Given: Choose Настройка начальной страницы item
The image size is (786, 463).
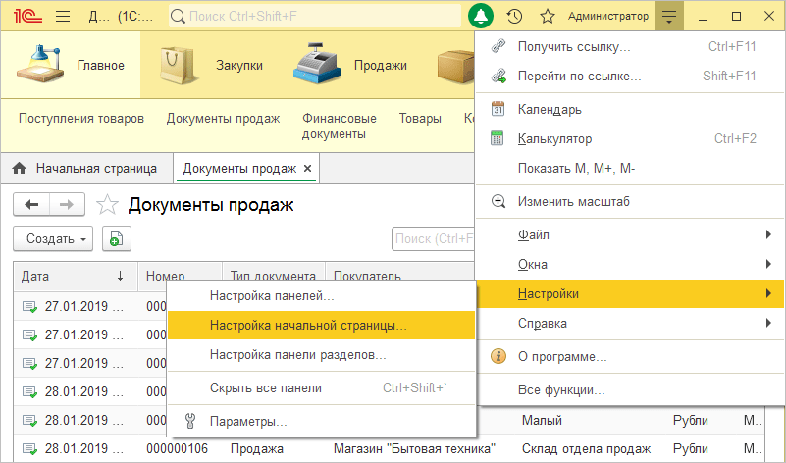Looking at the screenshot, I should (321, 326).
